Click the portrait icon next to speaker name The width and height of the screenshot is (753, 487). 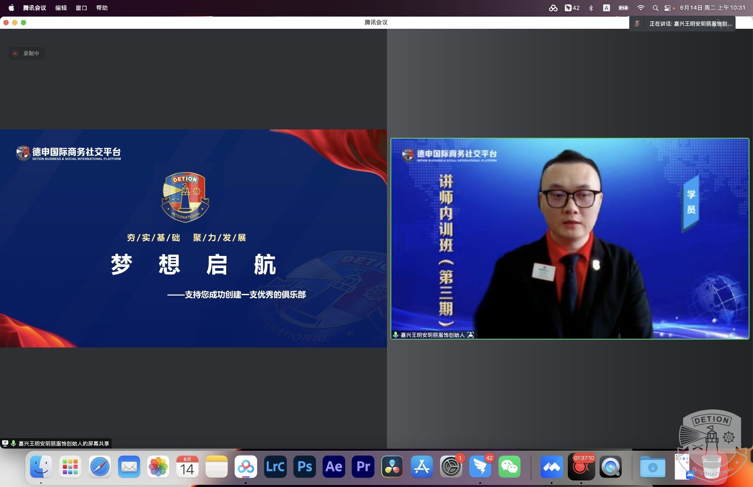(471, 335)
